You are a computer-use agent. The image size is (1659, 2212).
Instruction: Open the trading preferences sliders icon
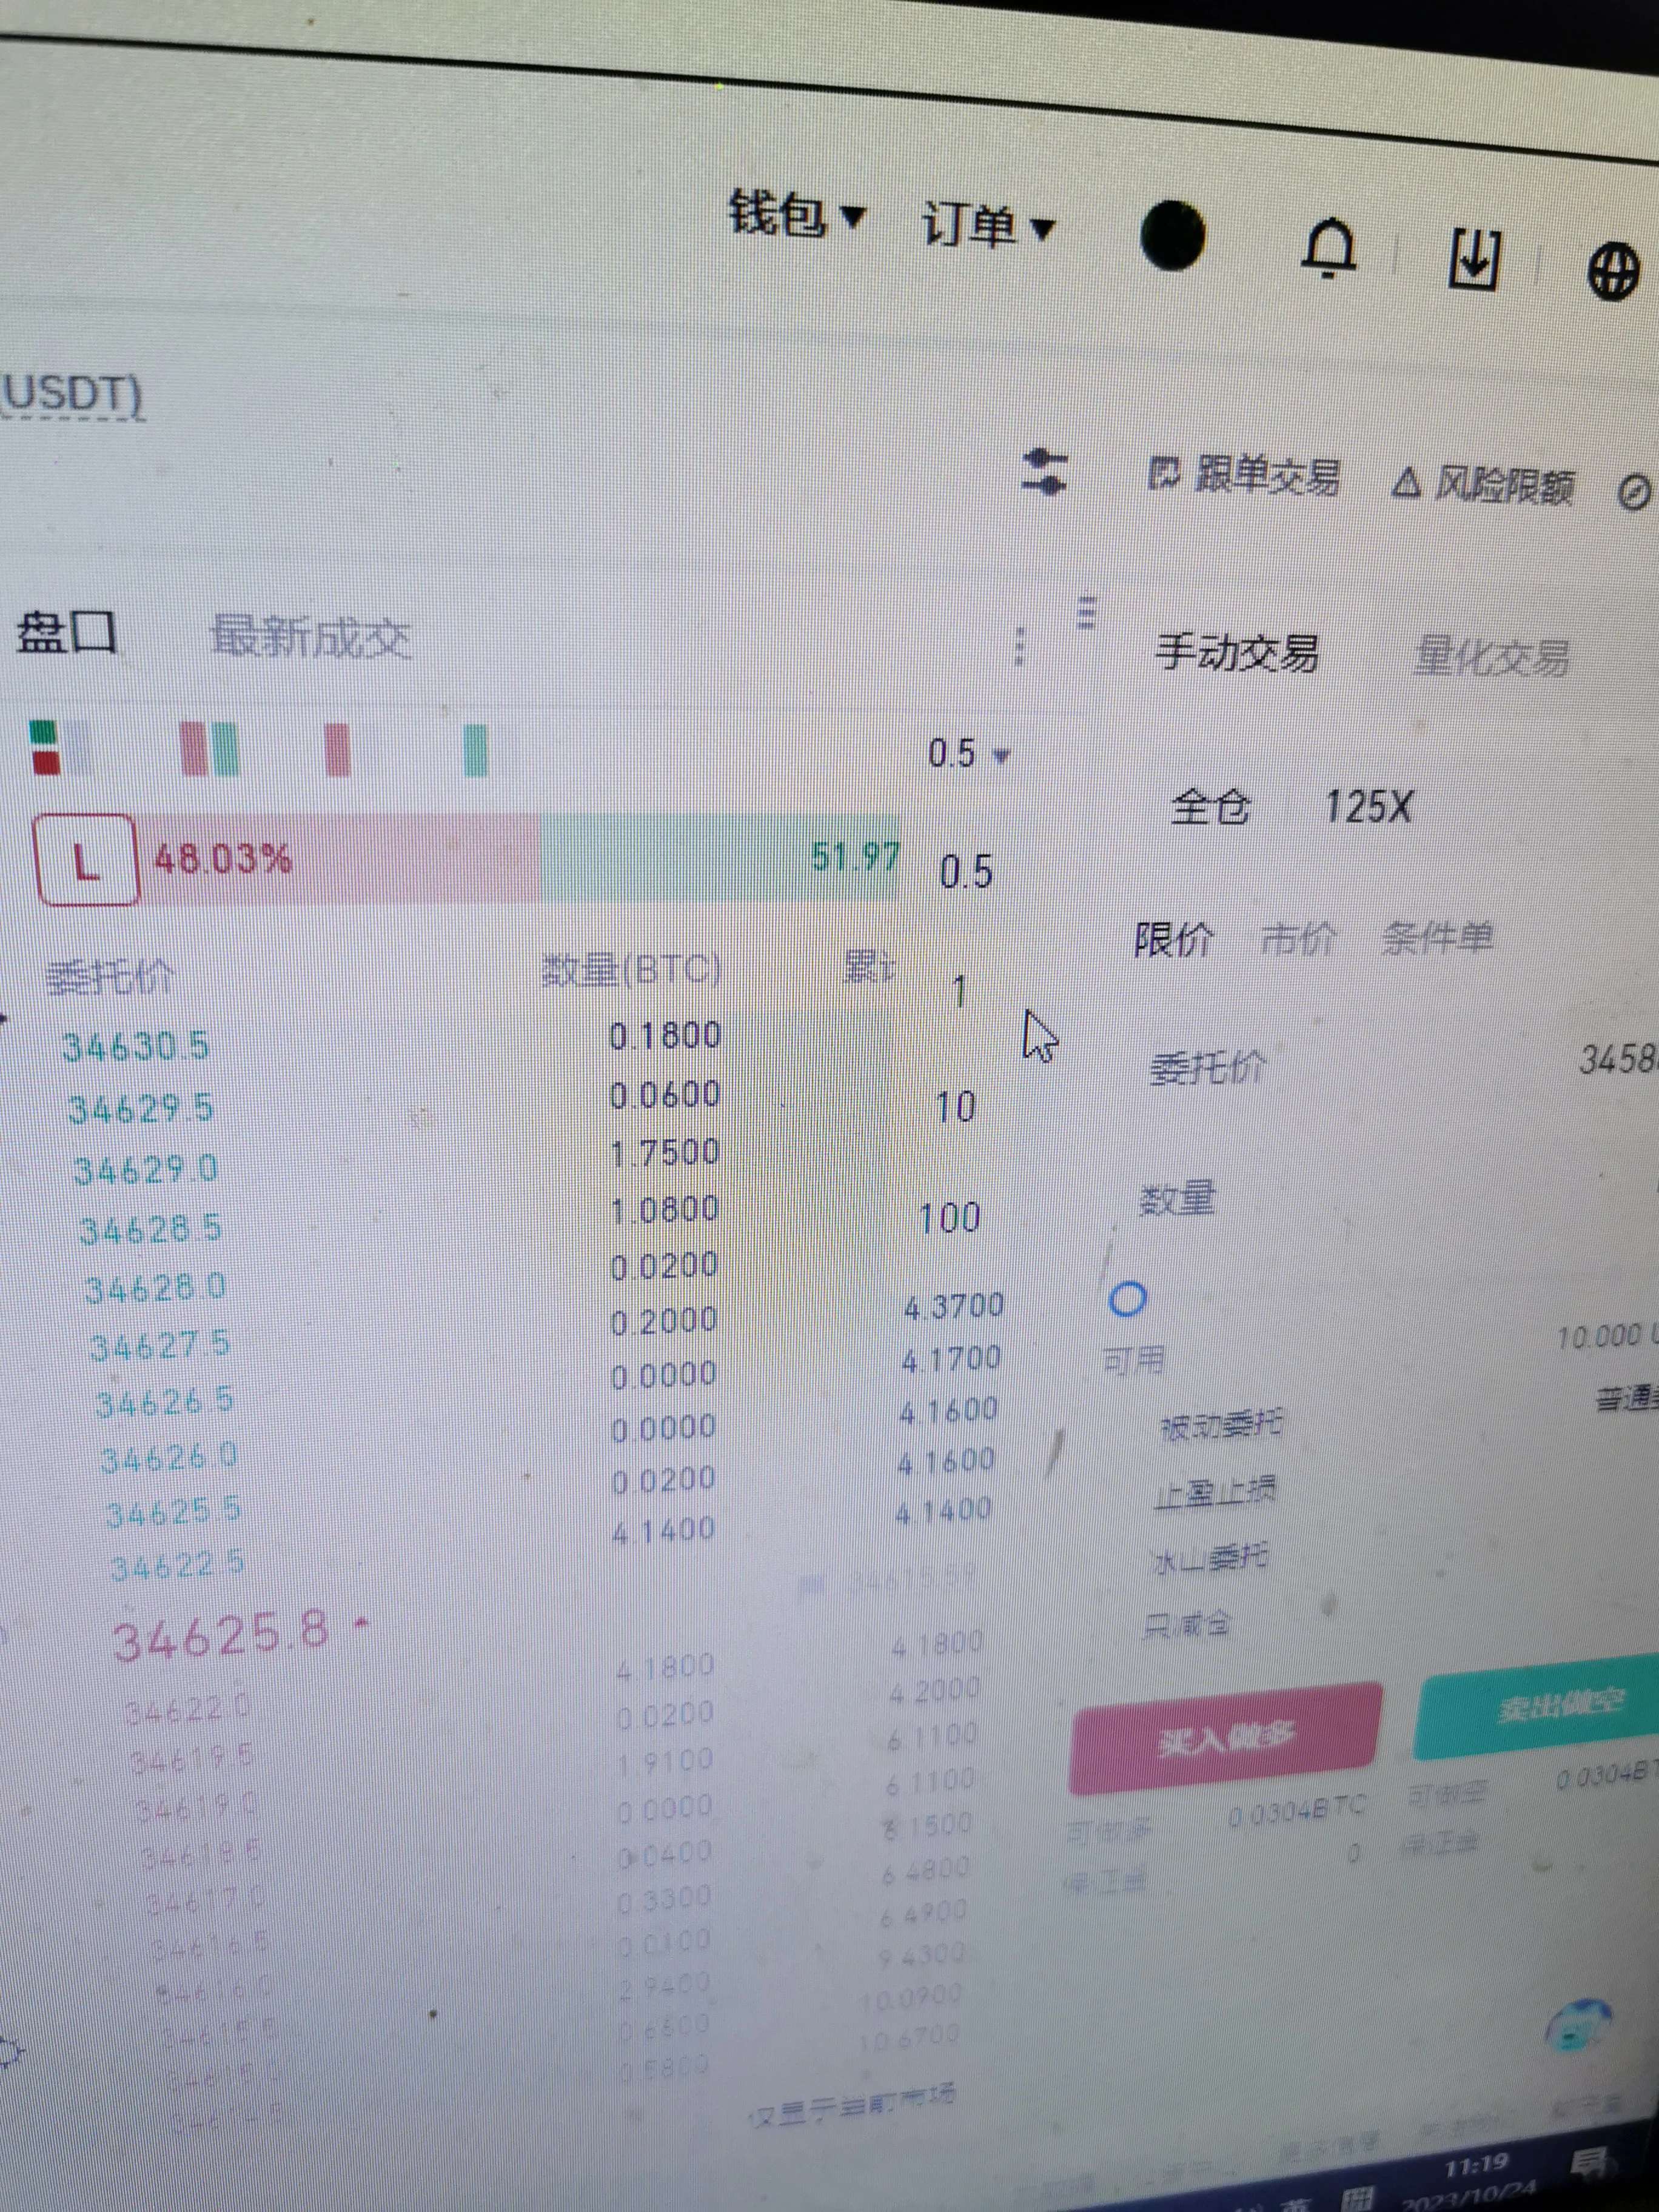tap(1045, 472)
